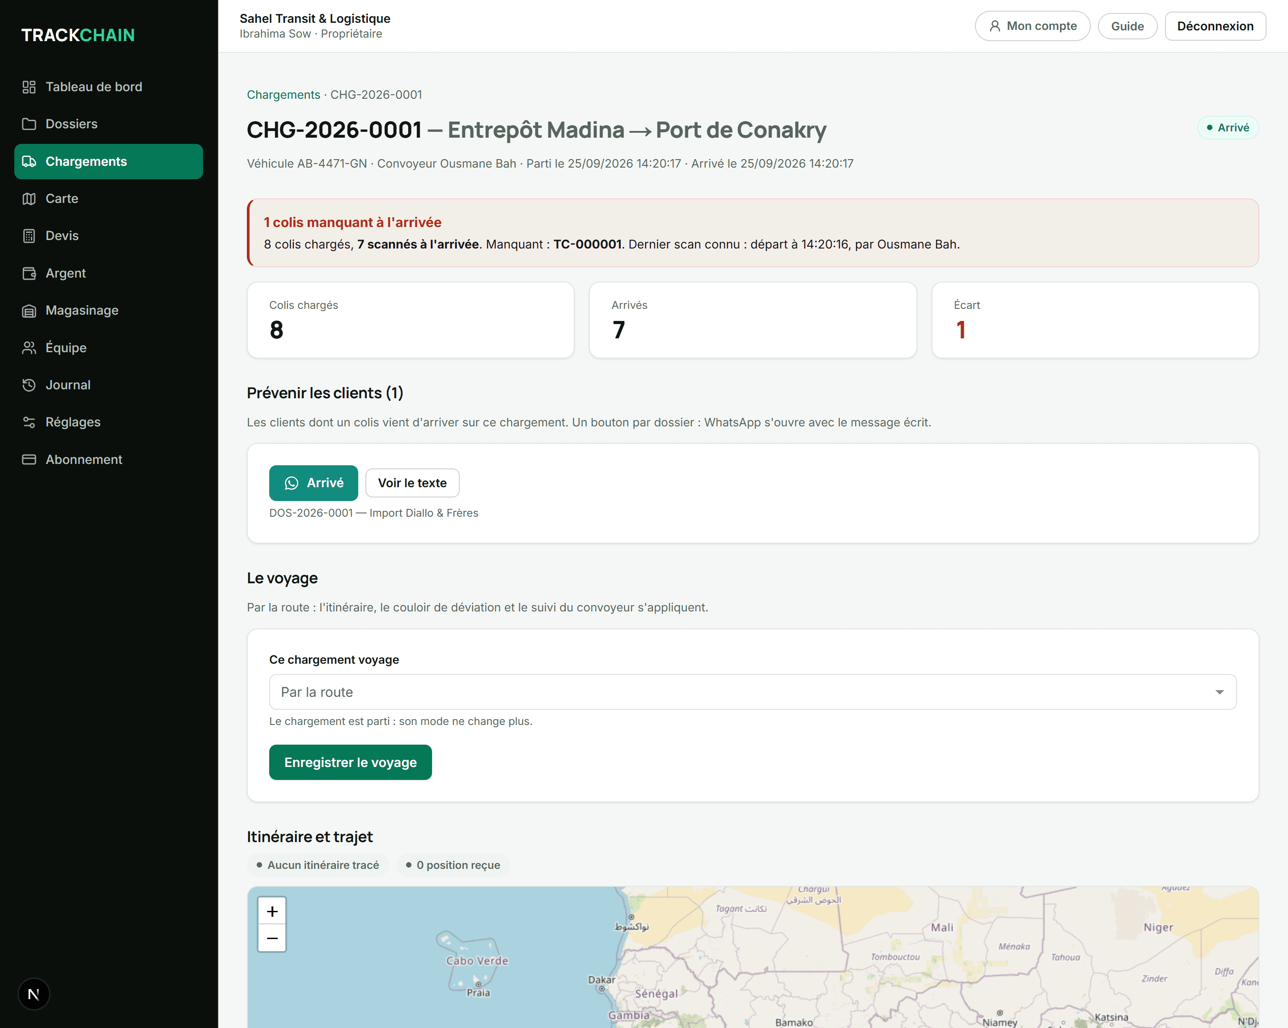Go to Magasinage section

tap(109, 311)
